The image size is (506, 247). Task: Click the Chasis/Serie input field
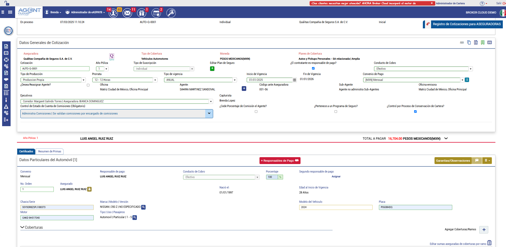[57, 207]
